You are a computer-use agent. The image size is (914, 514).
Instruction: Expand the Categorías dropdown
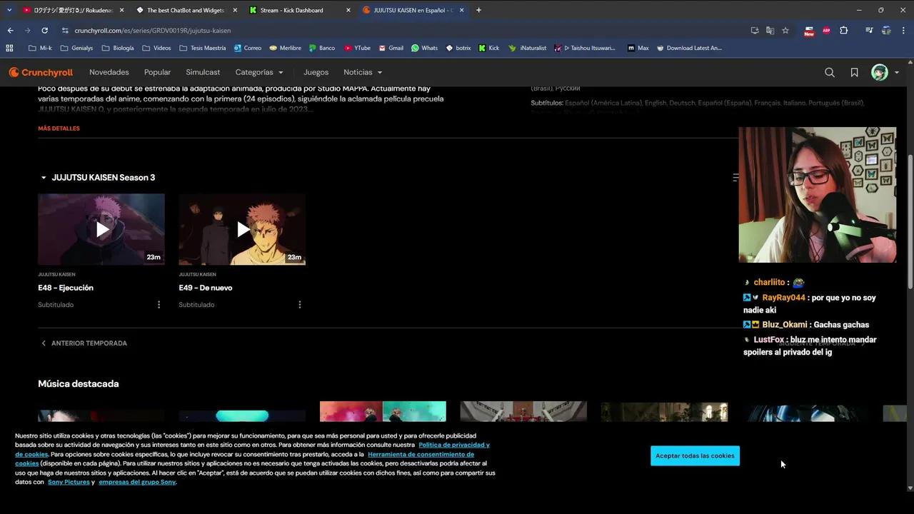[x=259, y=72]
